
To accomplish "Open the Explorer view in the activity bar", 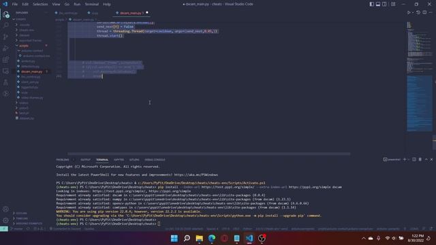I will pos(5,14).
